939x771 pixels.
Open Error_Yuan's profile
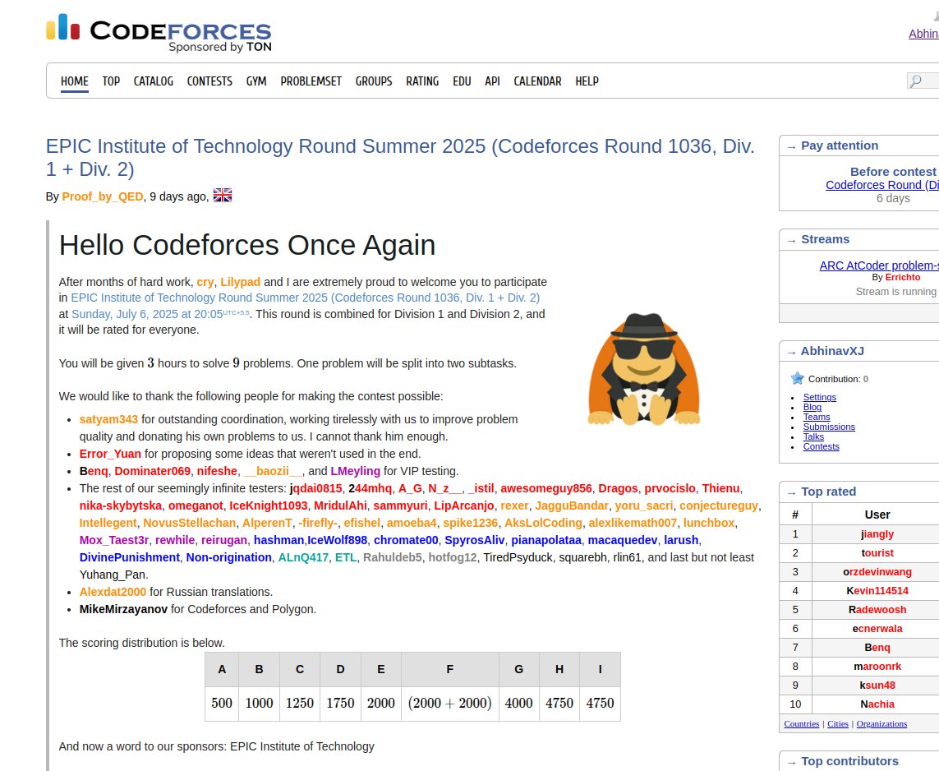pos(110,454)
